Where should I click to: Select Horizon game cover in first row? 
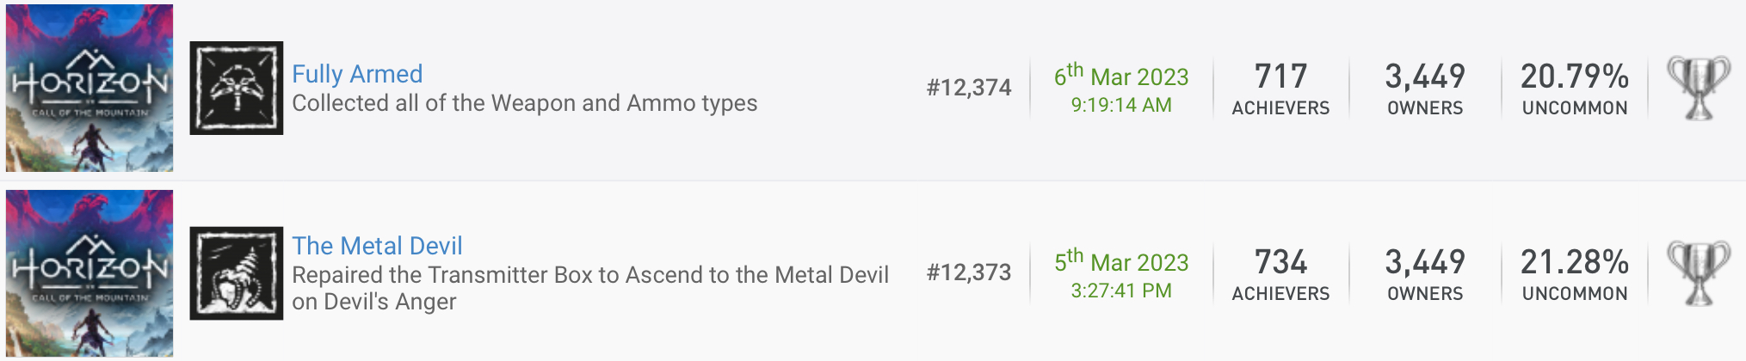[89, 88]
